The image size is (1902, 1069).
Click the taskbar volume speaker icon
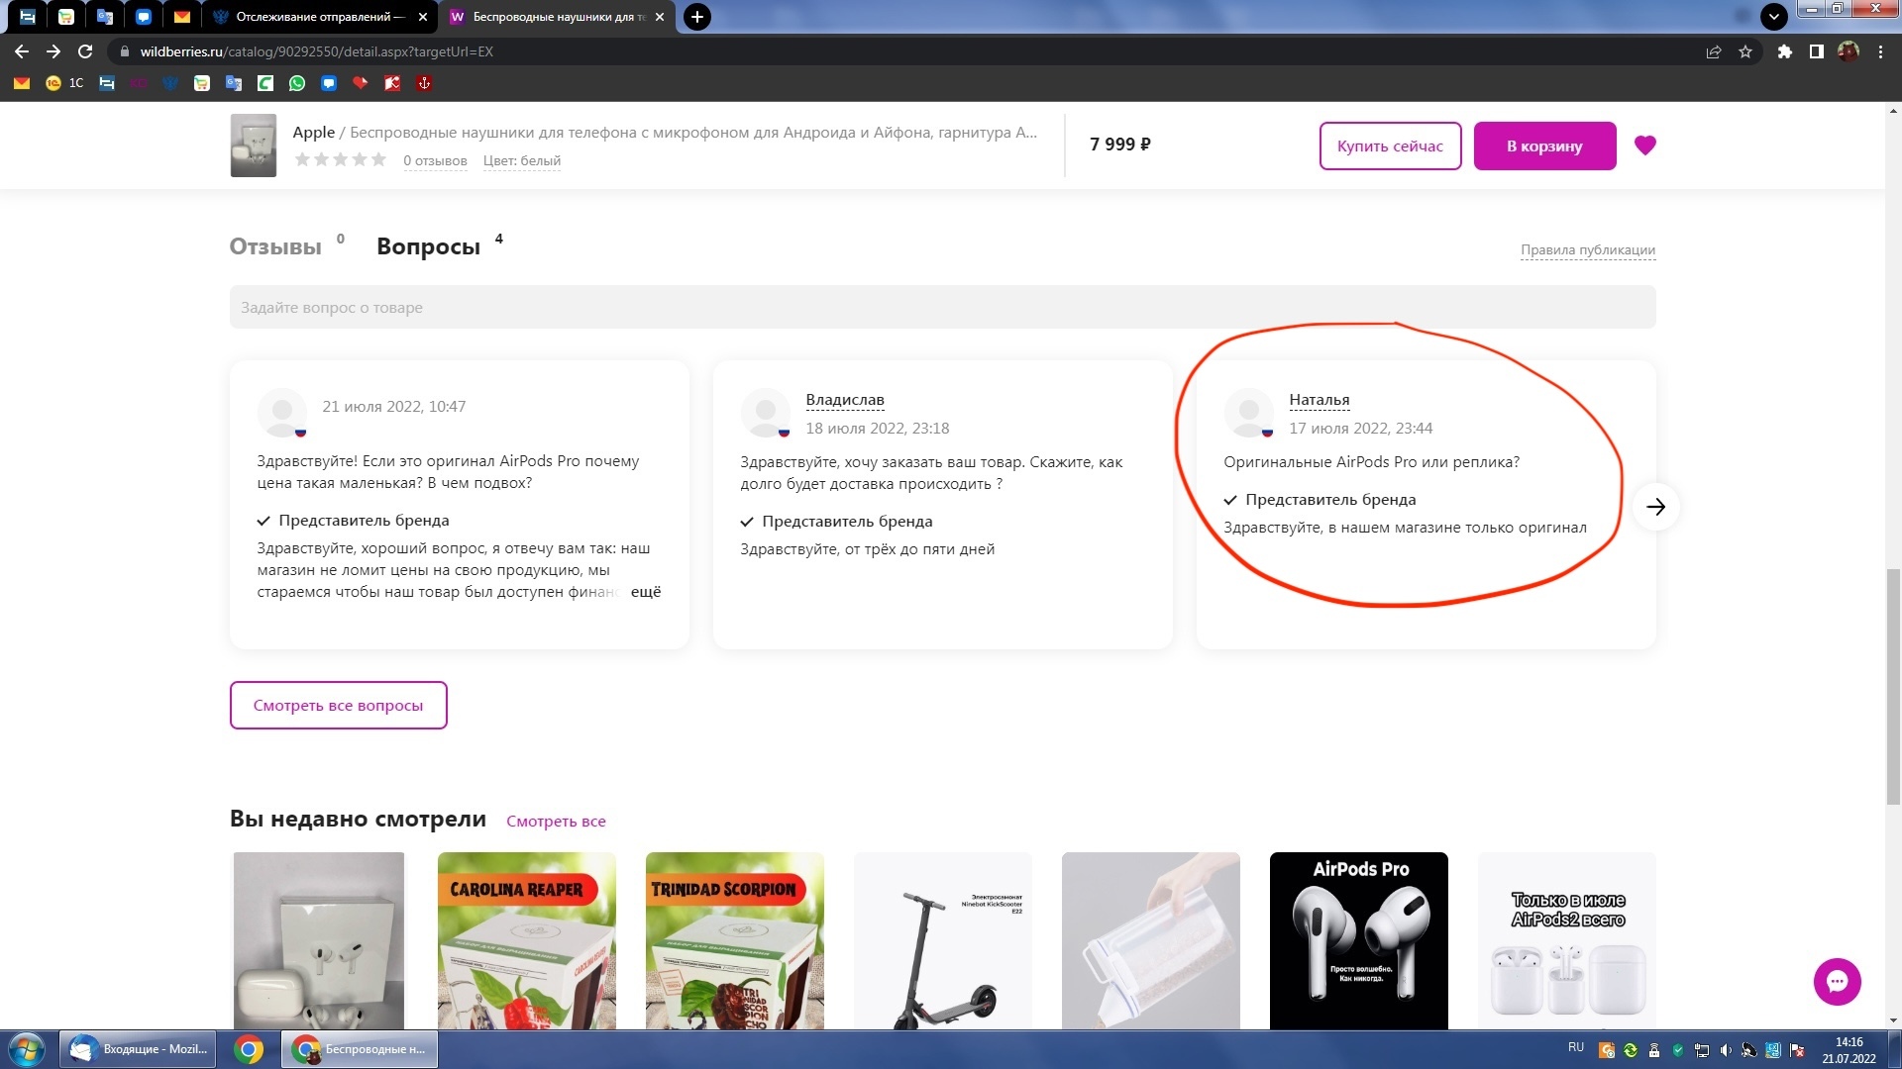(x=1726, y=1050)
